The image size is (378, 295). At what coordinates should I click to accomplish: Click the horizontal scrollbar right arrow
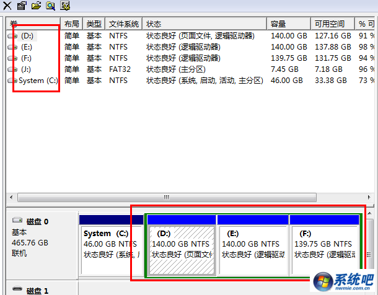(x=369, y=197)
